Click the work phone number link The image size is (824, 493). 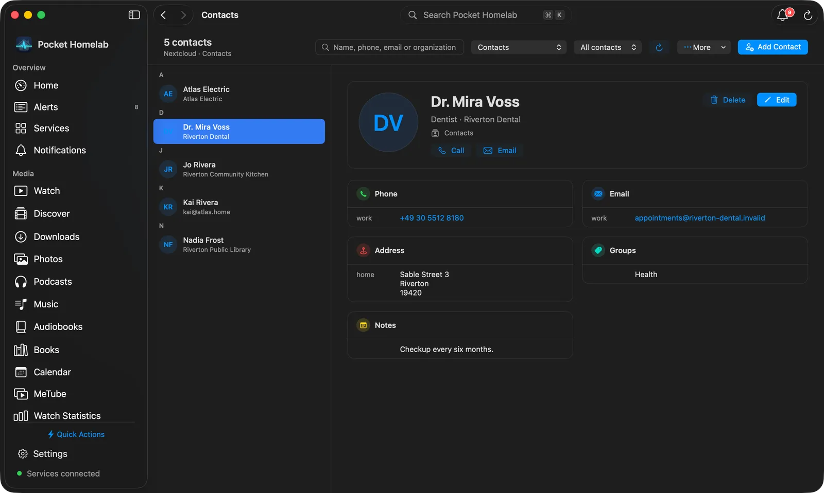[432, 218]
